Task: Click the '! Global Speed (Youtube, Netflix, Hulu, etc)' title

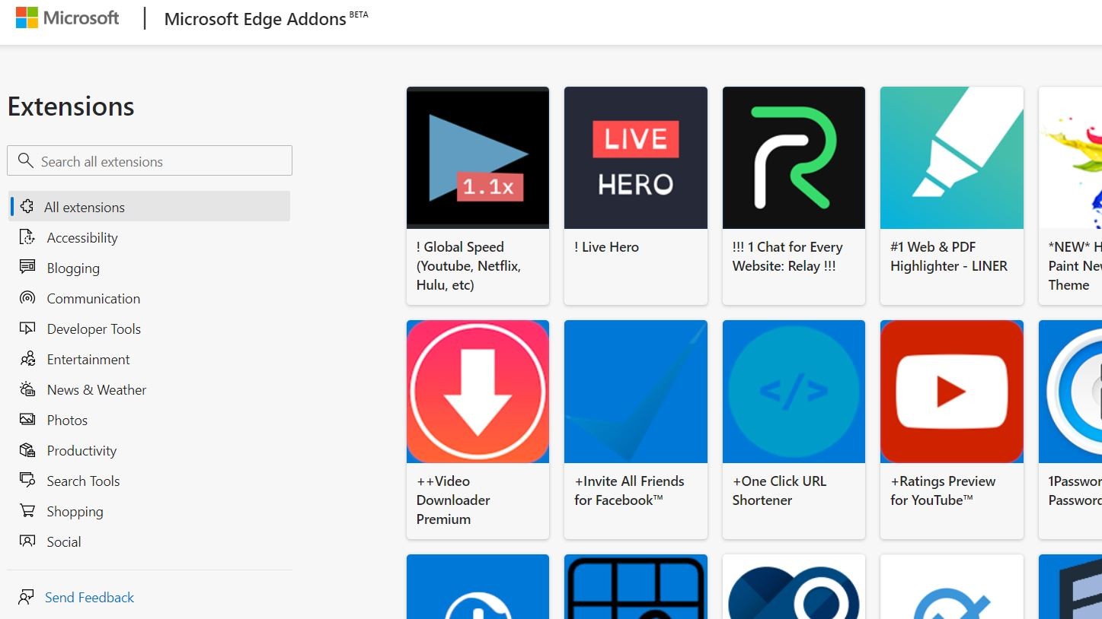Action: [x=468, y=266]
